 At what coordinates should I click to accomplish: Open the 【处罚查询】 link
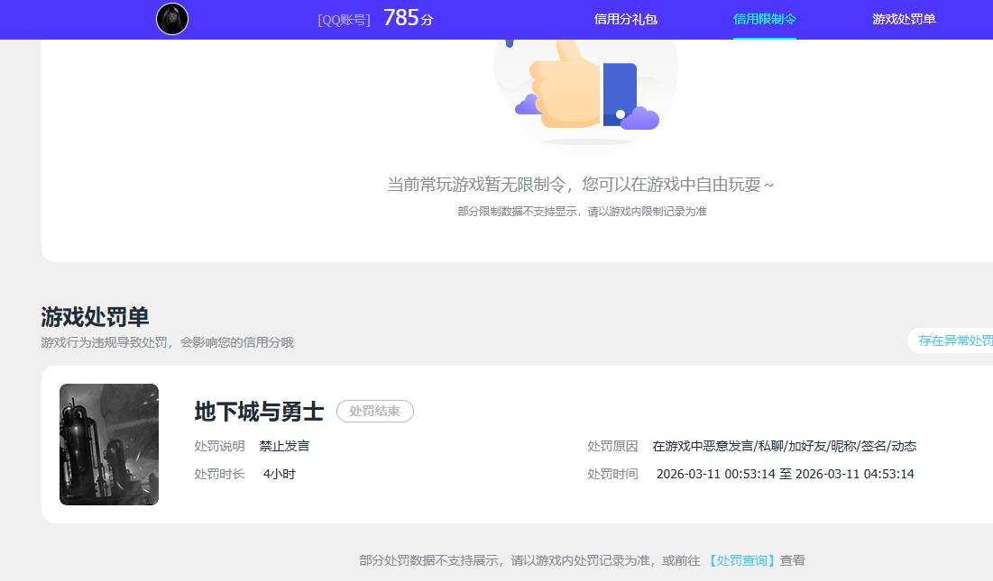tap(741, 560)
